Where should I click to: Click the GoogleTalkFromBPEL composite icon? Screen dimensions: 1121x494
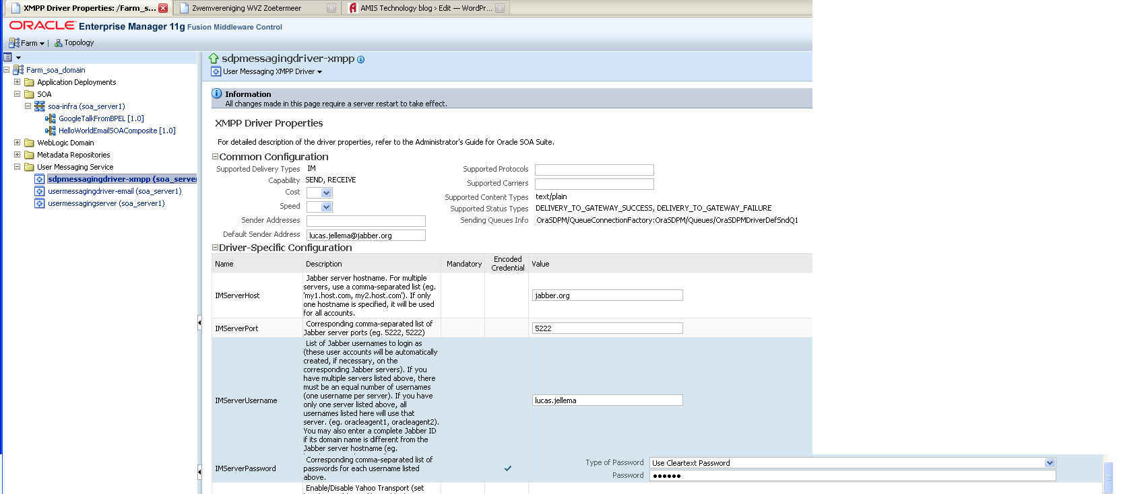point(51,118)
